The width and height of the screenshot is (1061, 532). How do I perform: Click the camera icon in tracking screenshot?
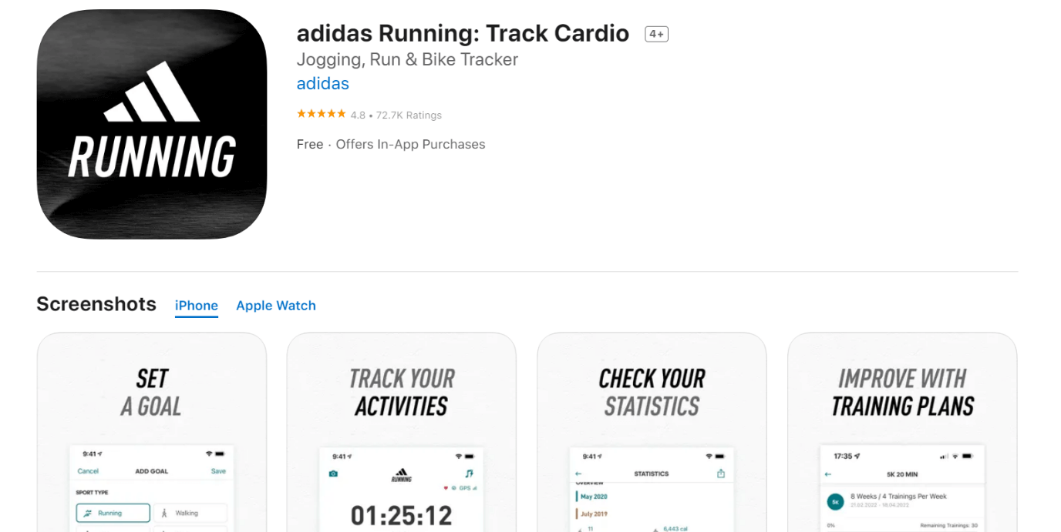point(333,473)
